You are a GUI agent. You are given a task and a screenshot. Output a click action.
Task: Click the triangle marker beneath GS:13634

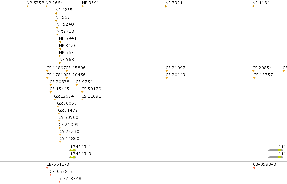coord(55,100)
